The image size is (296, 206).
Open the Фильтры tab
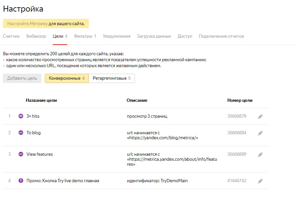[x=85, y=36]
